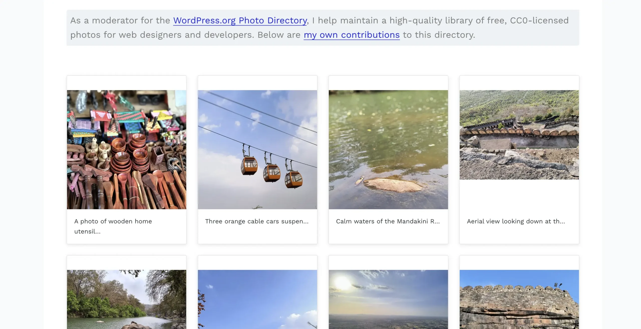
Task: Click the cable cars card header strip
Action: pos(257,83)
